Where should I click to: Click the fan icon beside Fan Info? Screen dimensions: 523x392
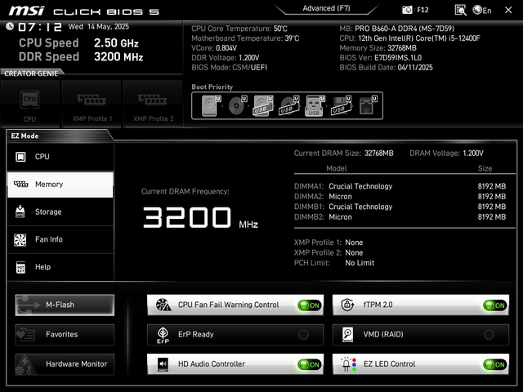tap(20, 239)
